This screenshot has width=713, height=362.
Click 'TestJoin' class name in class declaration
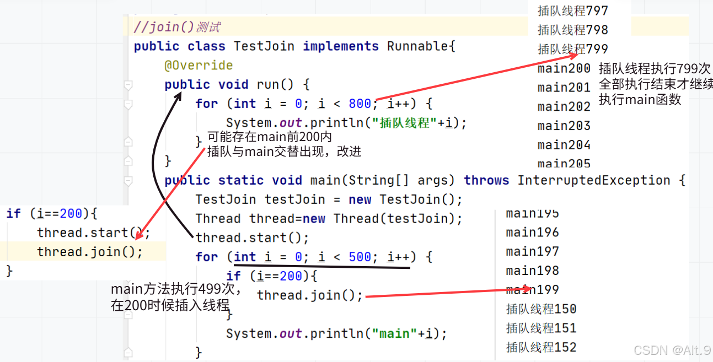264,46
